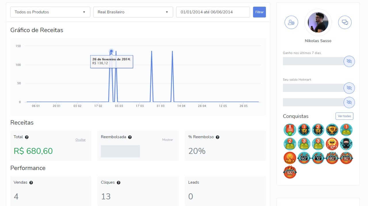Open the chat messages icon
Viewport: 368px width, 206px height.
(x=345, y=22)
